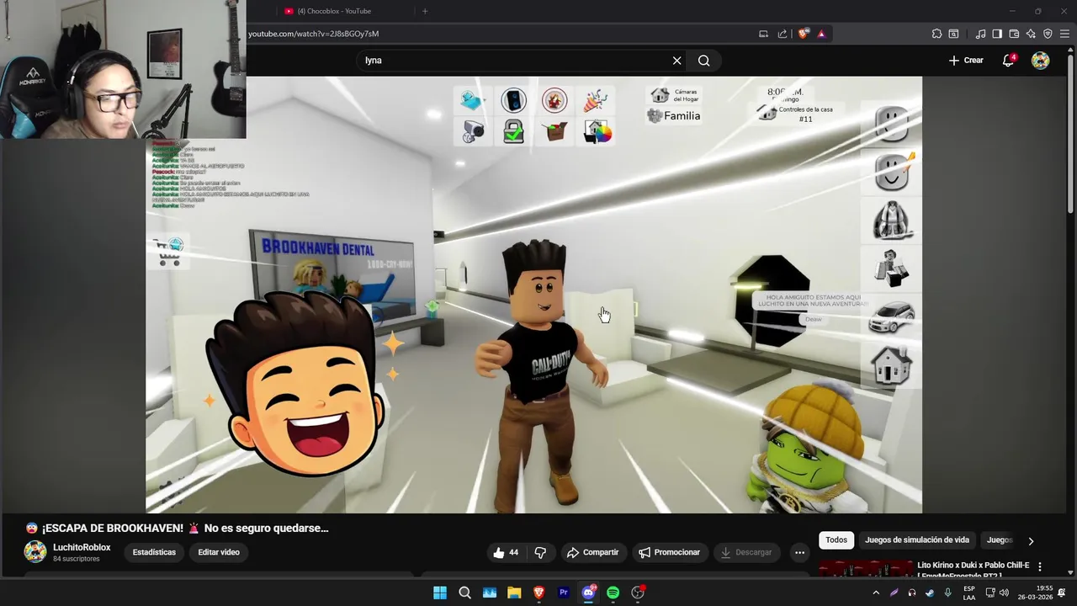Click the speaker icon in game toolbar
The height and width of the screenshot is (606, 1077).
coord(513,101)
